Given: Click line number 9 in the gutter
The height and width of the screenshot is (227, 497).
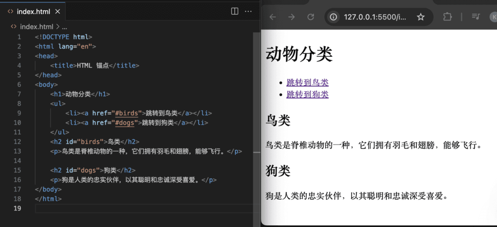Looking at the screenshot, I should point(19,113).
